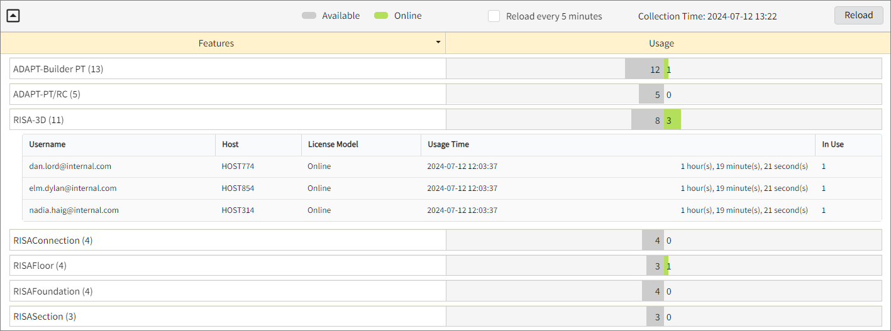Click the In Use value for nadia.haig

click(824, 210)
